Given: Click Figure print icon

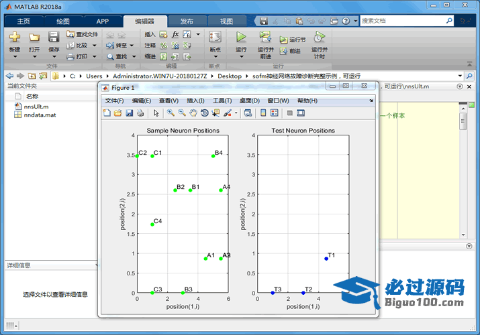Looking at the screenshot, I should coord(140,113).
